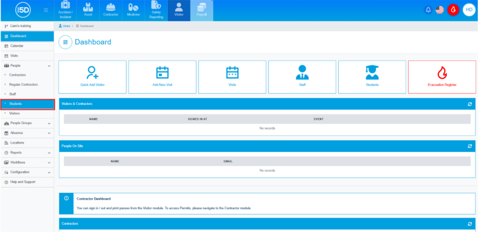Click the red fire evacuation icon in header
The image size is (478, 232).
[453, 10]
